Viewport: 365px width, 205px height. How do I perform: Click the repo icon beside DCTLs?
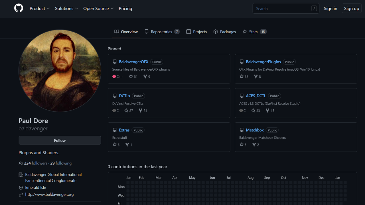pyautogui.click(x=115, y=96)
